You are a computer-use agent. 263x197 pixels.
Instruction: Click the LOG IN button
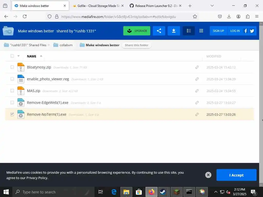coord(235,31)
